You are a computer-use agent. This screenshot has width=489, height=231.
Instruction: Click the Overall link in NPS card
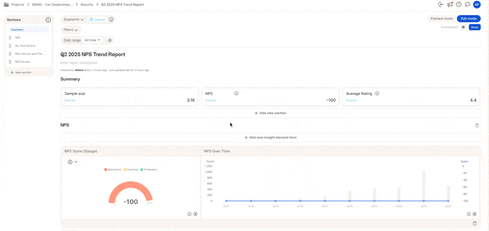pyautogui.click(x=210, y=100)
